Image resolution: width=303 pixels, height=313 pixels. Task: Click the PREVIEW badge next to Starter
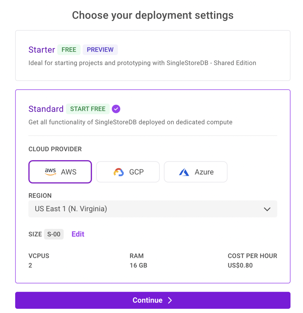pyautogui.click(x=100, y=49)
